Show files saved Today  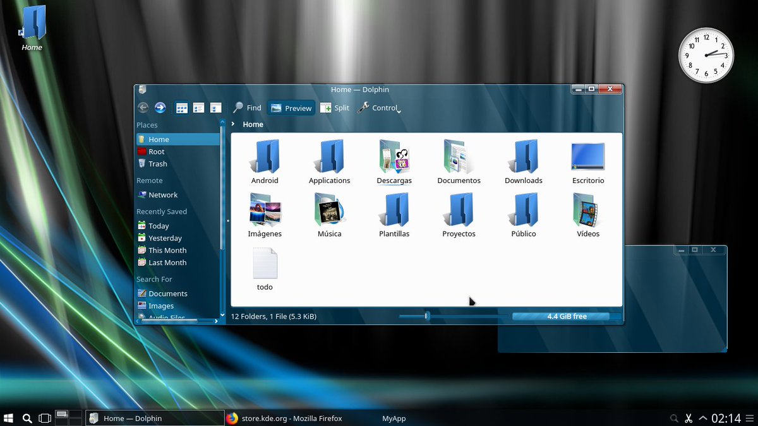[x=177, y=226]
